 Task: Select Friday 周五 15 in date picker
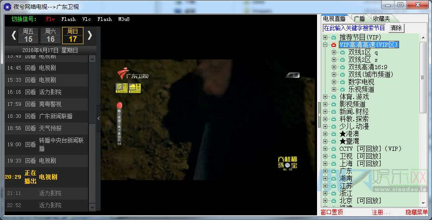pos(28,35)
